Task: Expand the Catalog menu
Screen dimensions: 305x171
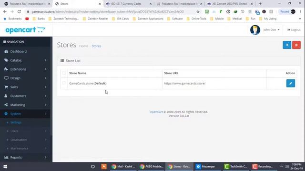Action: (25, 60)
